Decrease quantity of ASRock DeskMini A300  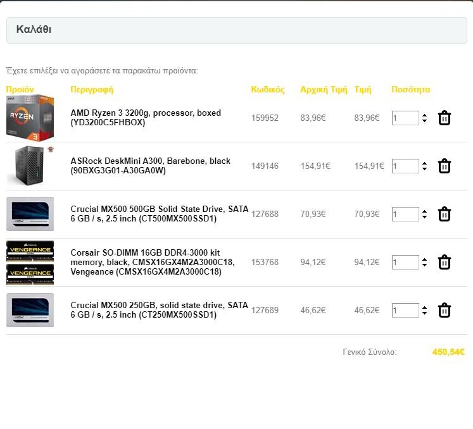(424, 169)
